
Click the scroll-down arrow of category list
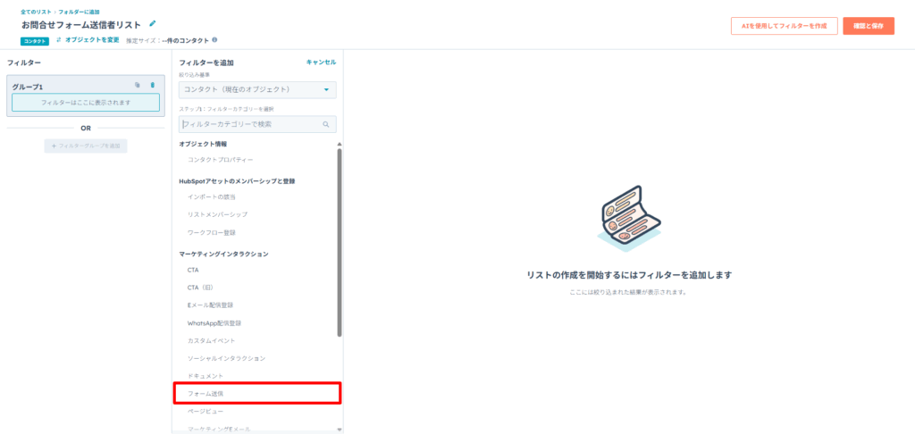(x=340, y=430)
